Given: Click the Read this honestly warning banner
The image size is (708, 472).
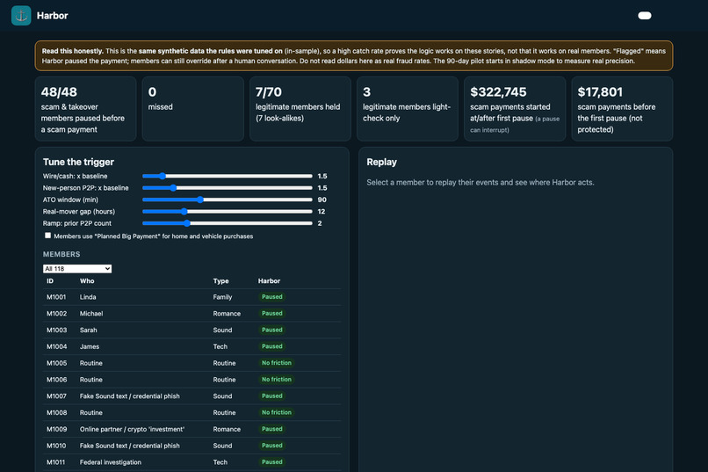Looking at the screenshot, I should coord(354,56).
